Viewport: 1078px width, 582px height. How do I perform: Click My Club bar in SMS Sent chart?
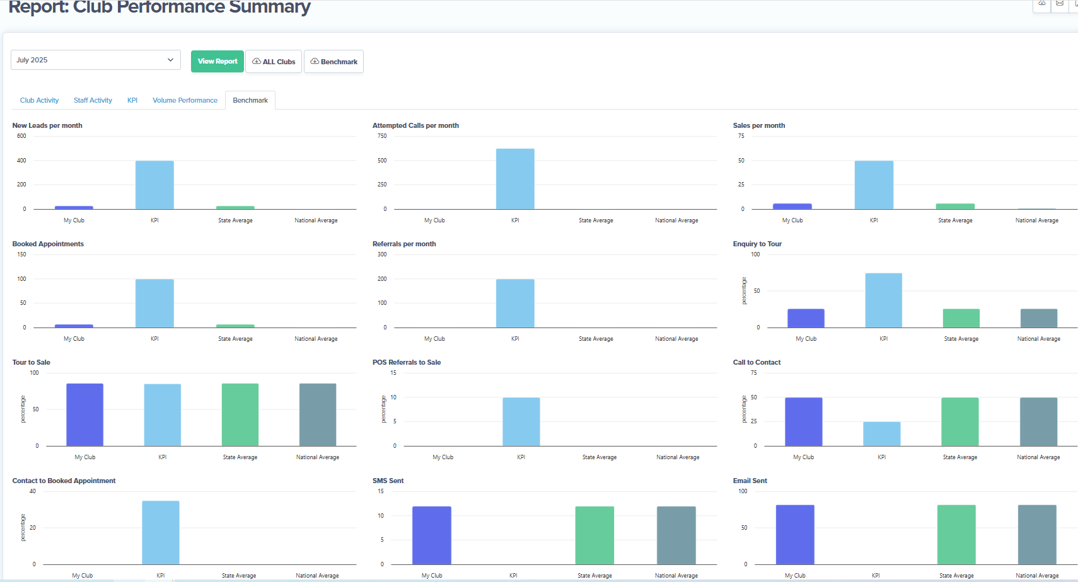click(x=432, y=535)
